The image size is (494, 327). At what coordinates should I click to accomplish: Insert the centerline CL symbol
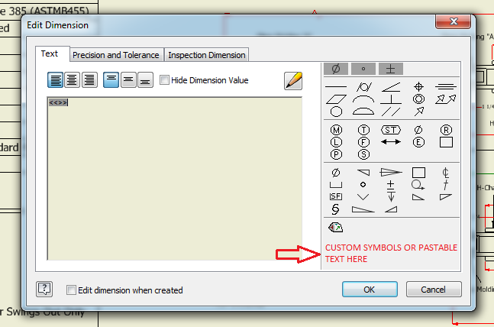pos(445,173)
